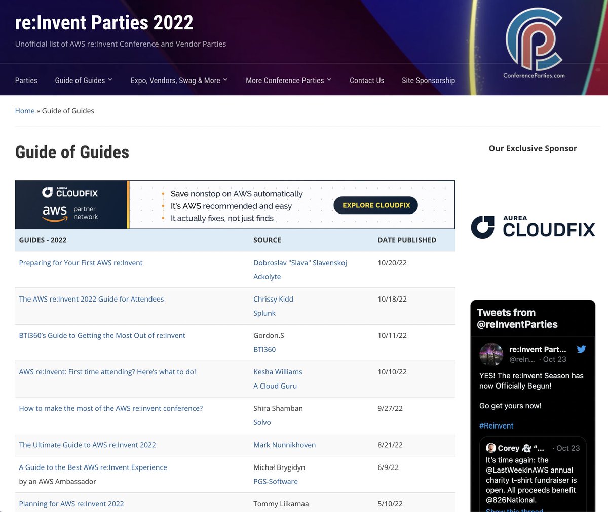Click the PGS-Software source link
This screenshot has height=512, width=608.
coord(276,482)
